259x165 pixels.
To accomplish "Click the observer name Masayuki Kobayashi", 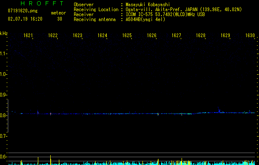I will pos(148,5).
